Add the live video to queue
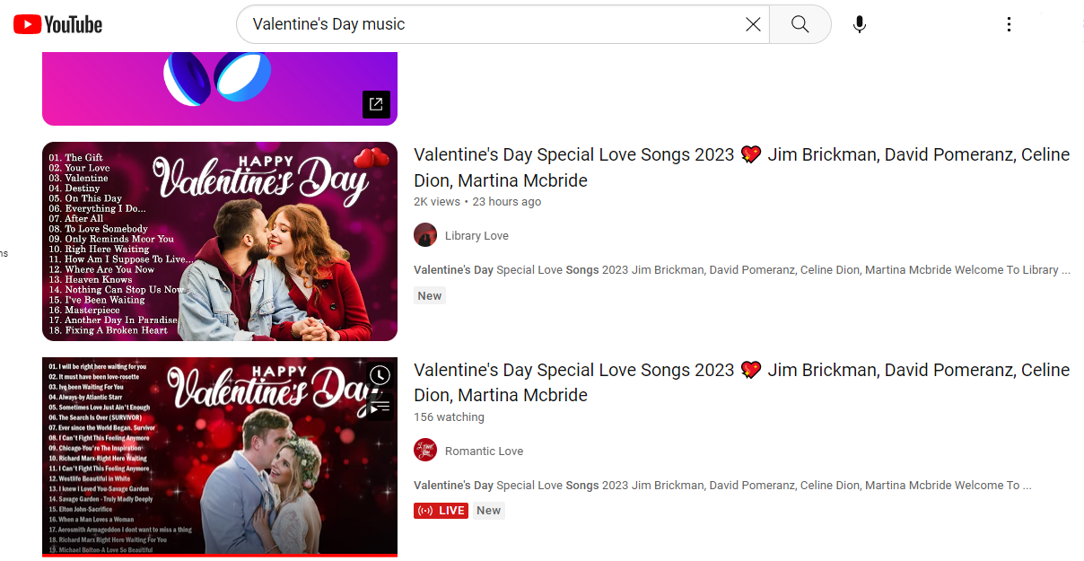 pyautogui.click(x=380, y=408)
